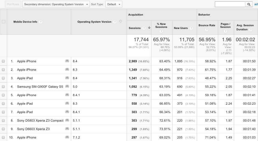Open help icon next to Avg. Session Duration
This screenshot has height=141, width=258.
pyautogui.click(x=251, y=30)
